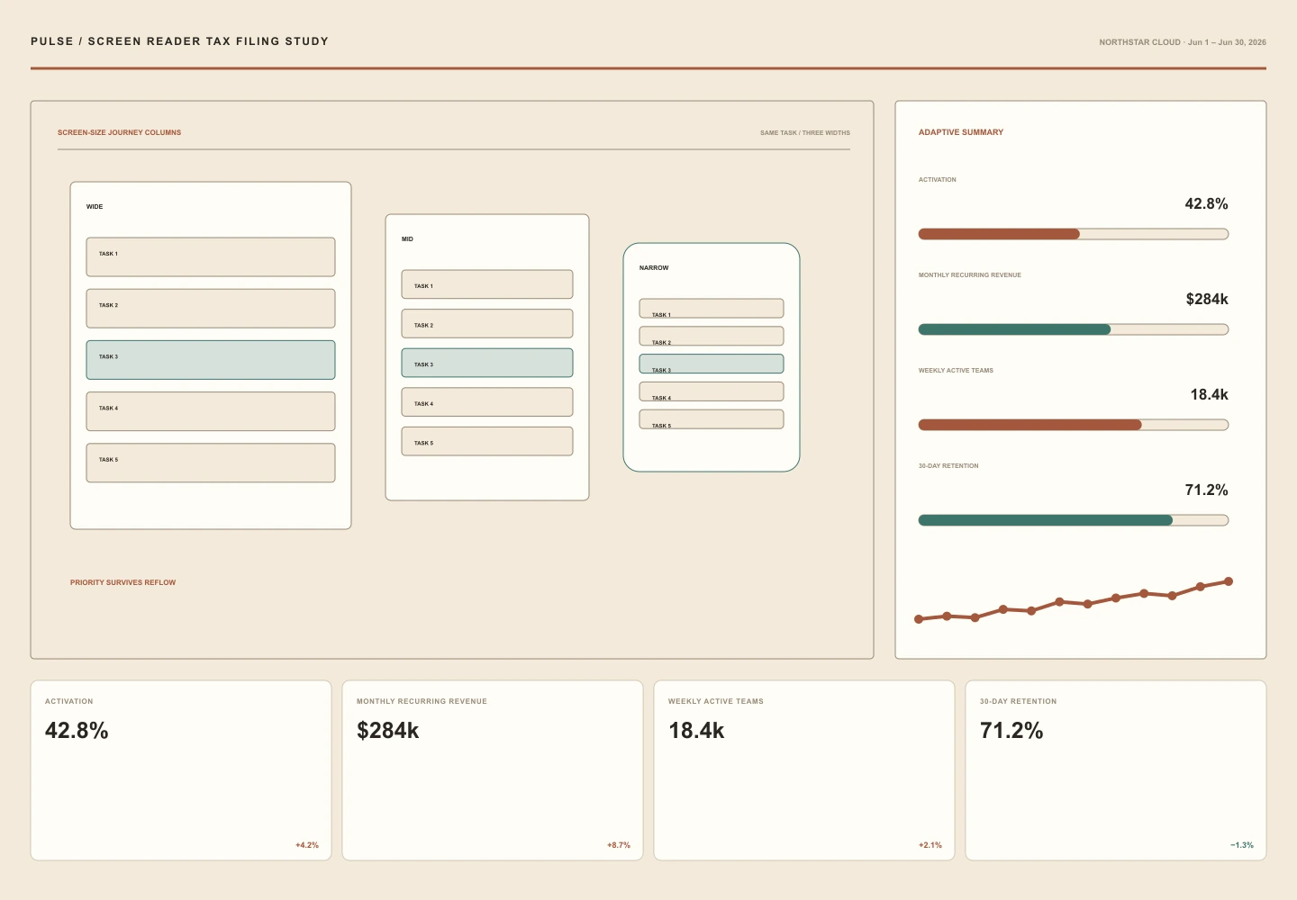Click the +8.7% change on revenue card
Image resolution: width=1297 pixels, height=900 pixels.
[619, 845]
